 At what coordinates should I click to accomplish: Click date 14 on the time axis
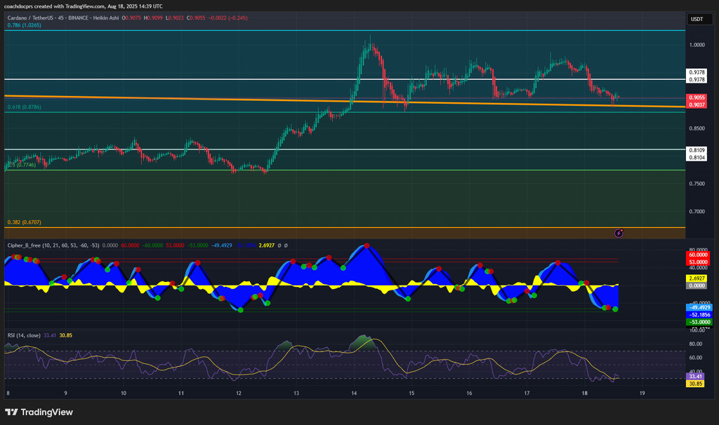355,393
